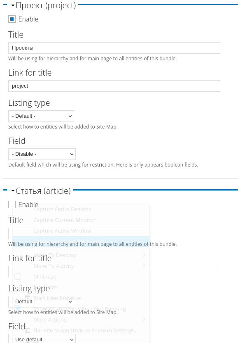
Task: Expand More Actions submenu
Action: click(x=49, y=319)
